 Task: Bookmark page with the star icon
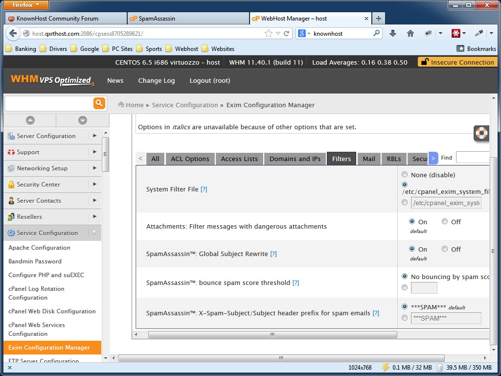[269, 34]
